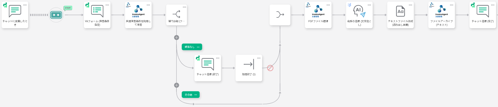This screenshot has width=498, height=107.
Task: Select the merge node icon
Action: [x=280, y=15]
